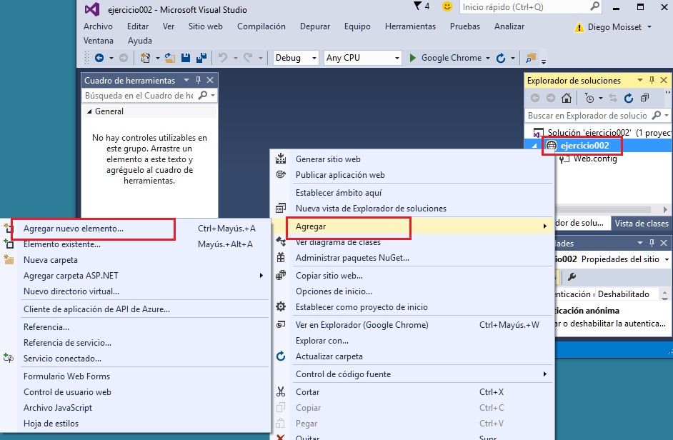Choose Hoja de estilos
This screenshot has height=440, width=673.
136,424
